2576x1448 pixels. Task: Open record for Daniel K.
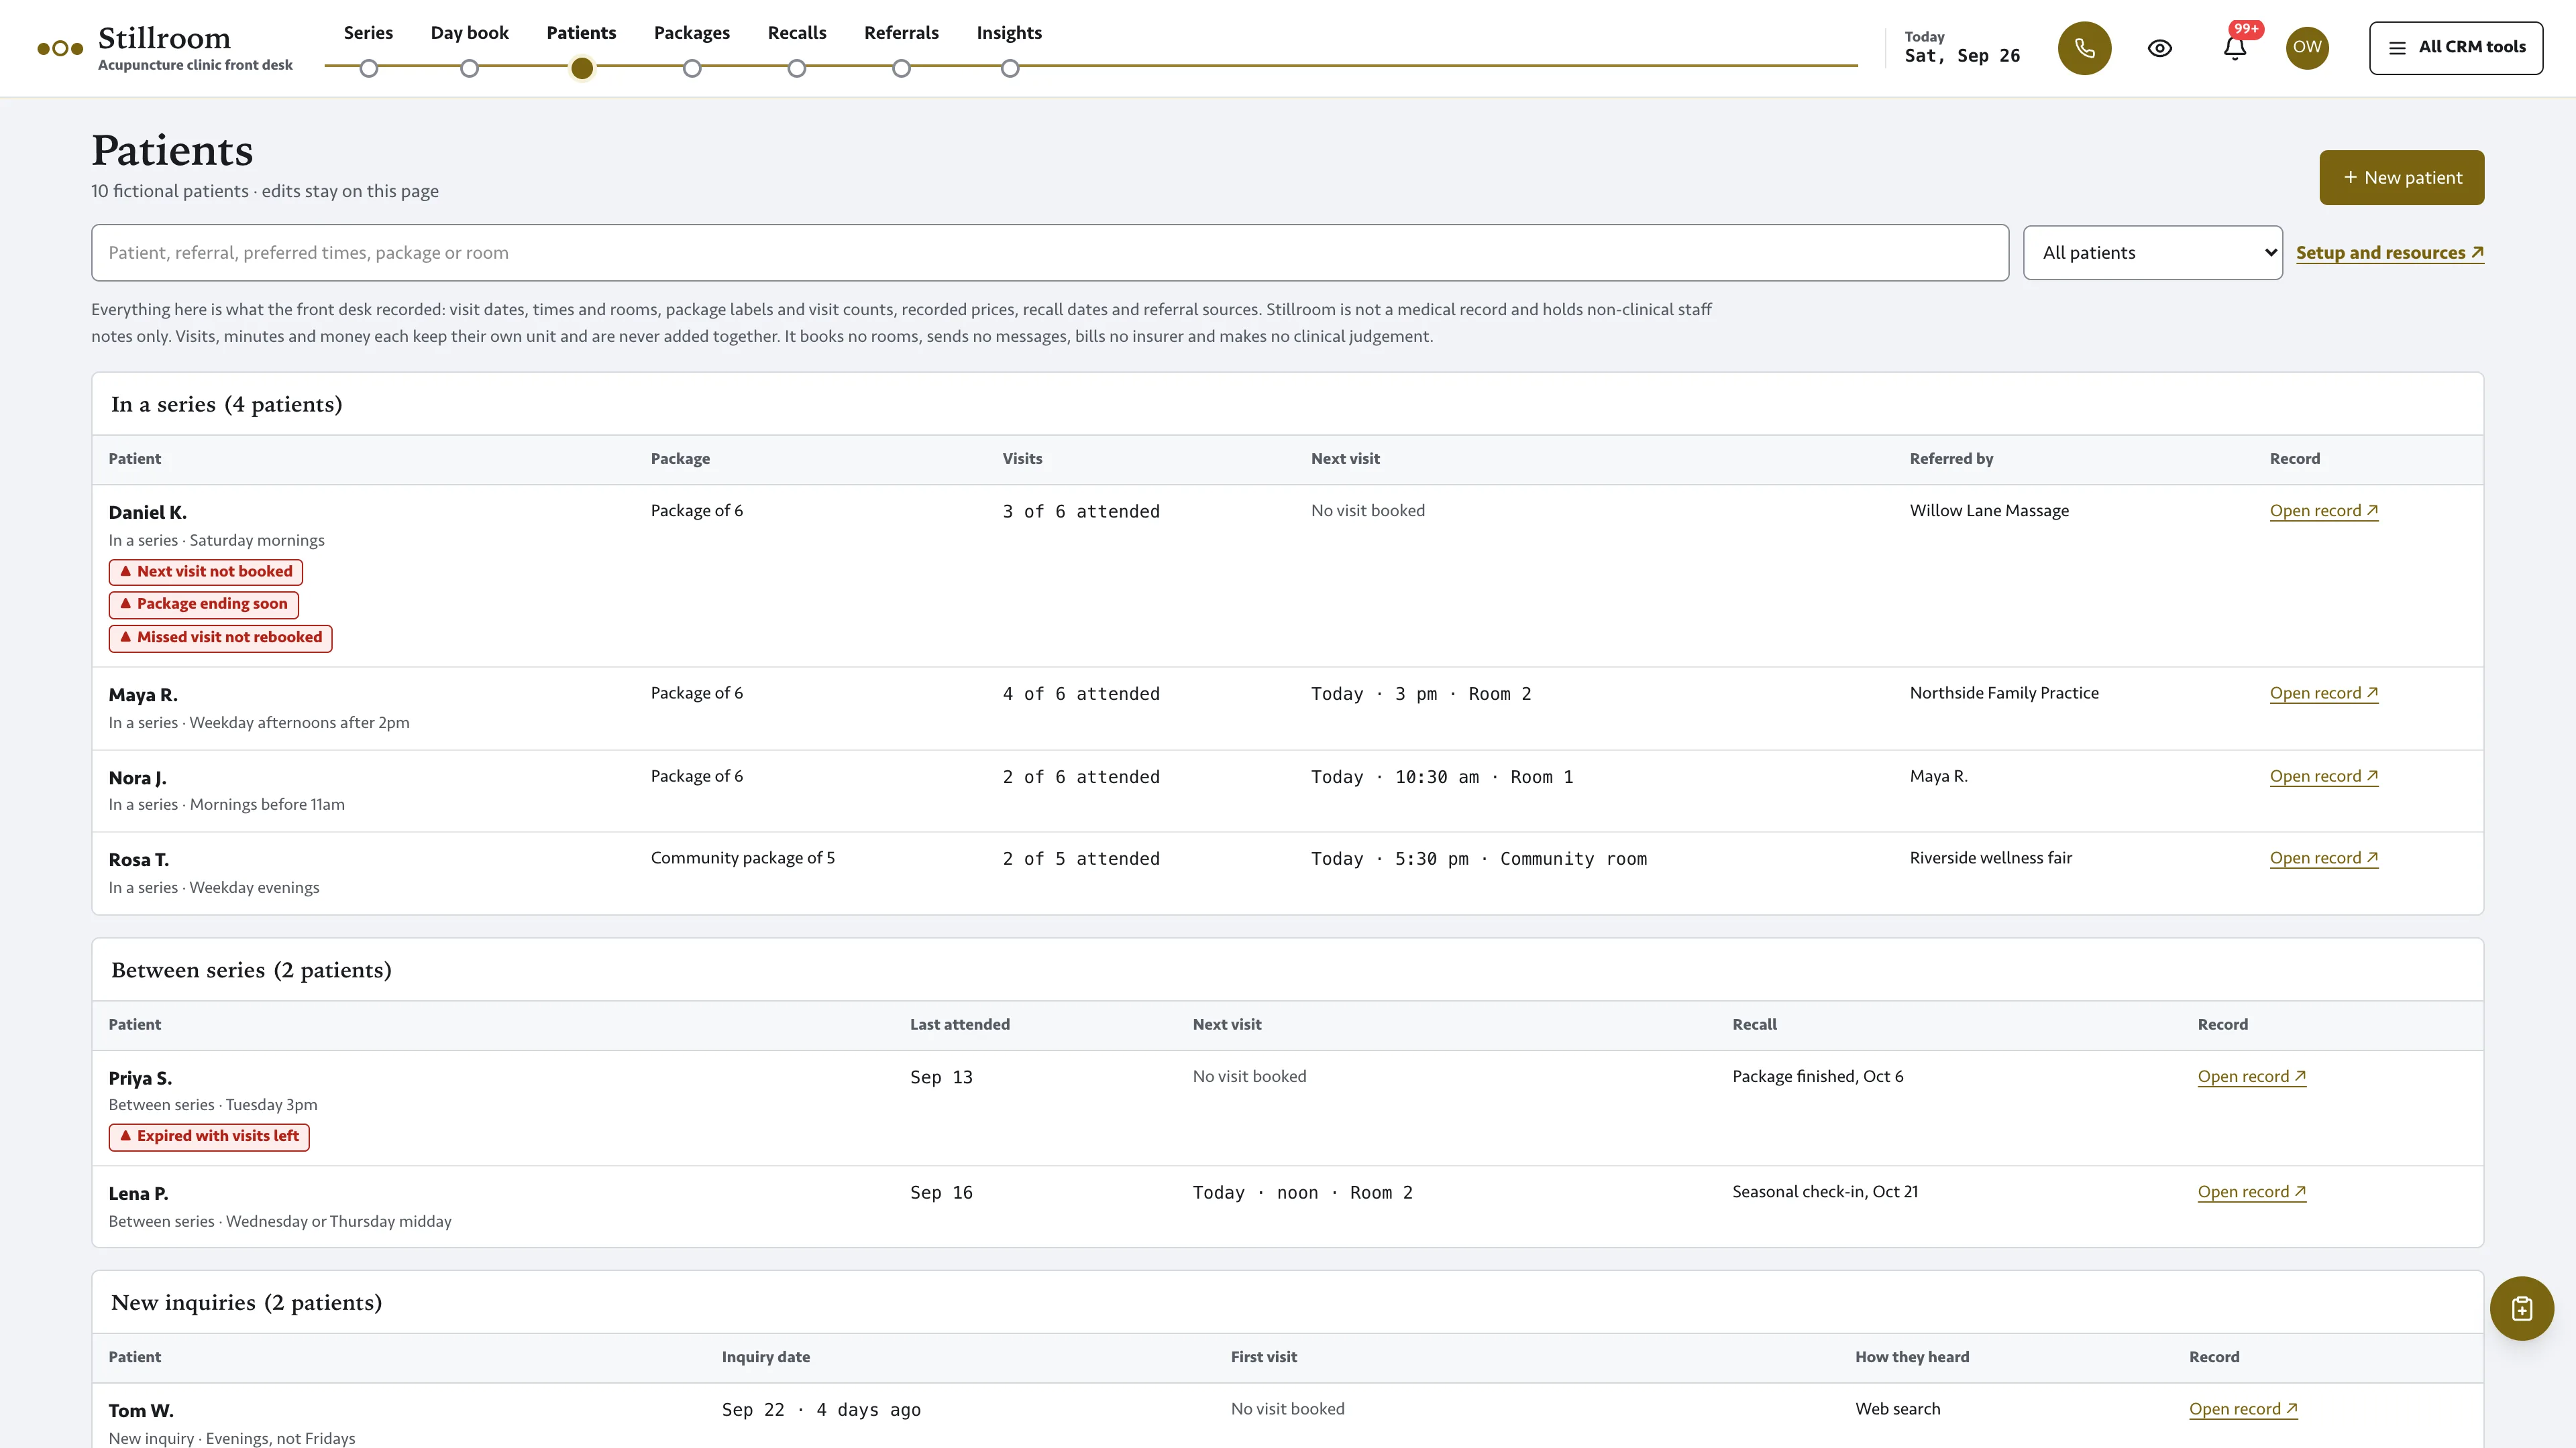click(x=2323, y=511)
